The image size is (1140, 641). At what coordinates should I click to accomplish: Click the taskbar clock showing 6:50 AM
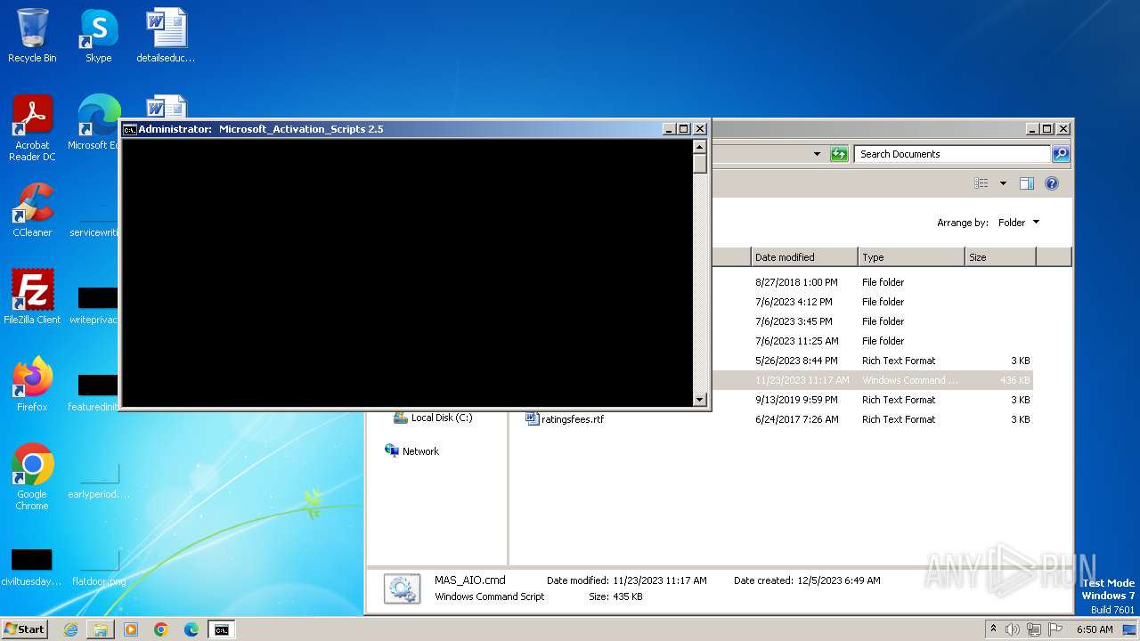1095,629
